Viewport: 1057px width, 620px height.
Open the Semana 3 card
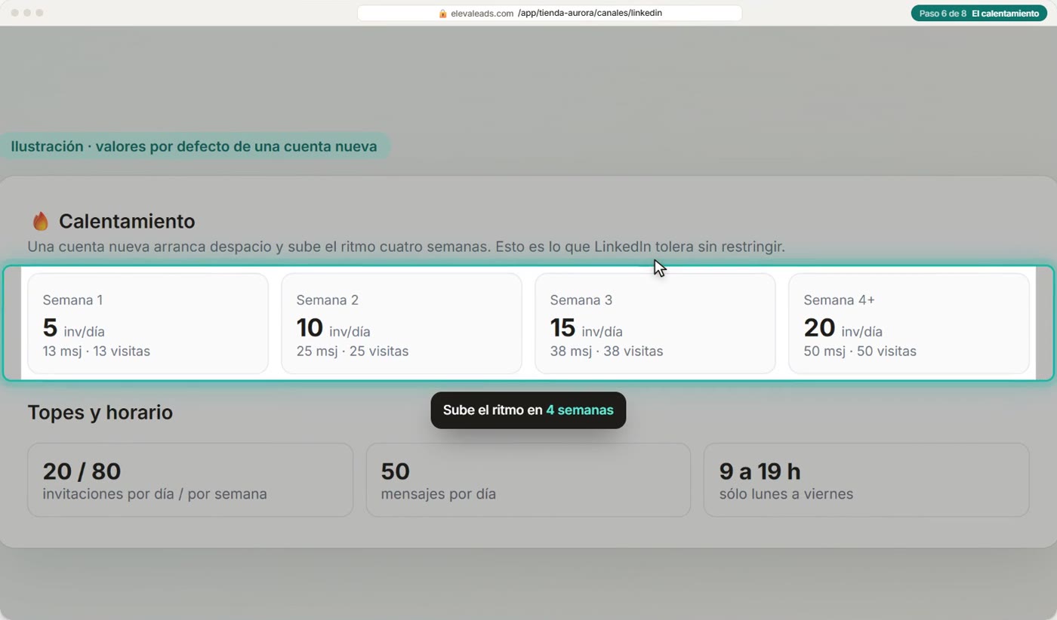(655, 324)
